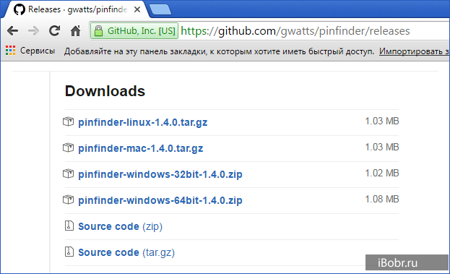The width and height of the screenshot is (450, 274).
Task: Click the zip file icon beside Source code (zip)
Action: point(69,226)
